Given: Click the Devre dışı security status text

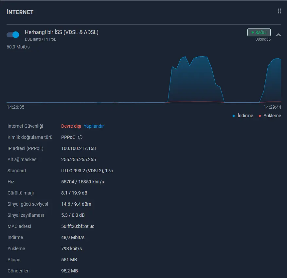Looking at the screenshot, I should (x=71, y=126).
